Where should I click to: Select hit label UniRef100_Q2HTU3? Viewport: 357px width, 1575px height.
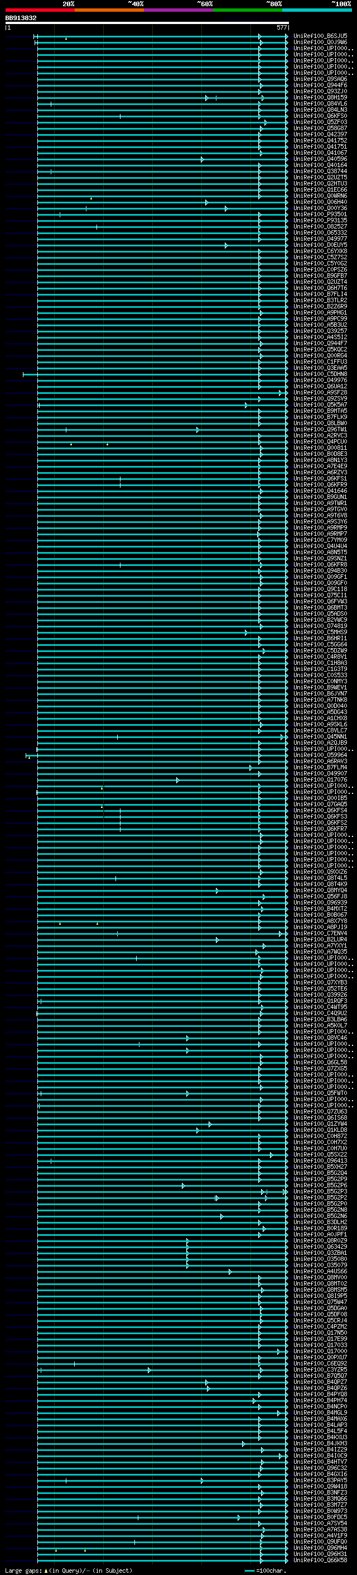[x=320, y=183]
